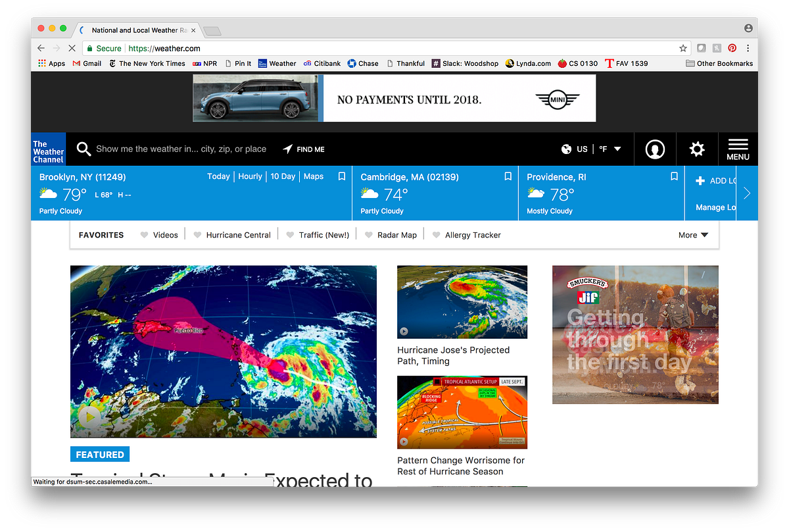Screen dimensions: 789x531
Task: Open the °F temperature units dropdown
Action: tap(610, 149)
